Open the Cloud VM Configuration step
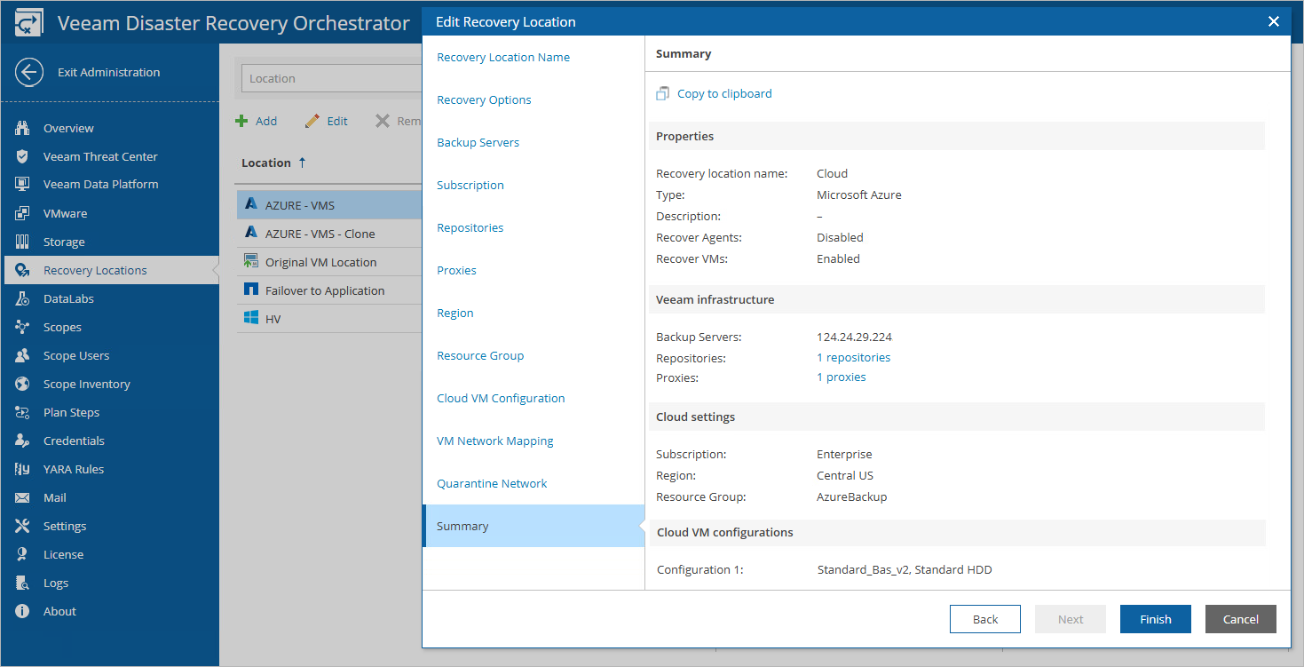 coord(501,399)
